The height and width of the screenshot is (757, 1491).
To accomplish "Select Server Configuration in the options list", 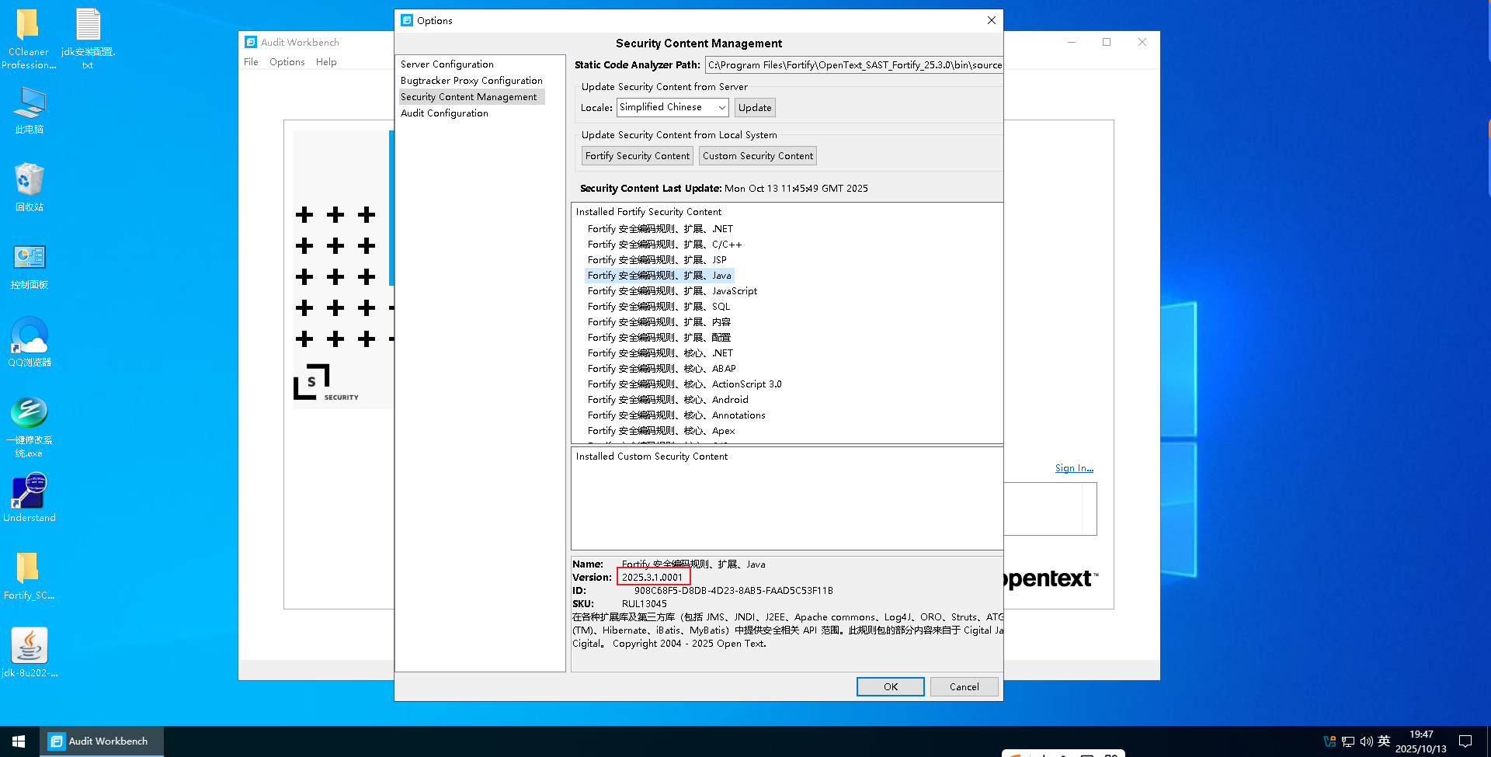I will coord(447,64).
